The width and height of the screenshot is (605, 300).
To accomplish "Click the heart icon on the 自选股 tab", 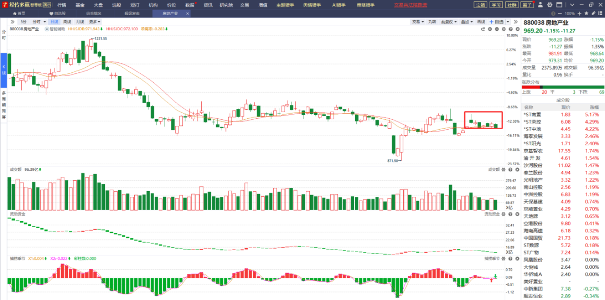I will coord(52,13).
